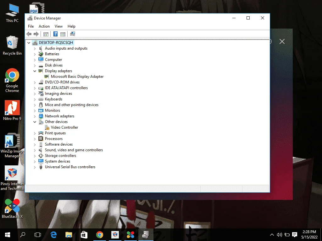Click the Storage controllers icon

tap(41, 156)
